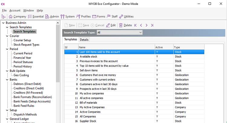Select 'All Companies' template row

[134, 116]
